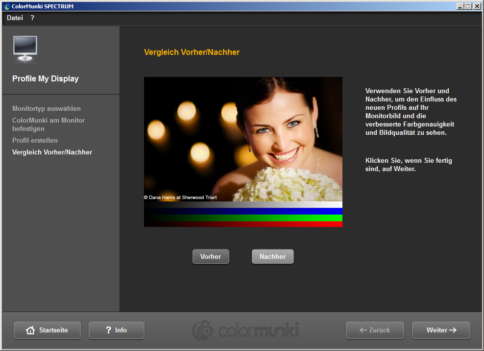
Task: Click the ColorMunki title bar app icon
Action: (x=7, y=6)
